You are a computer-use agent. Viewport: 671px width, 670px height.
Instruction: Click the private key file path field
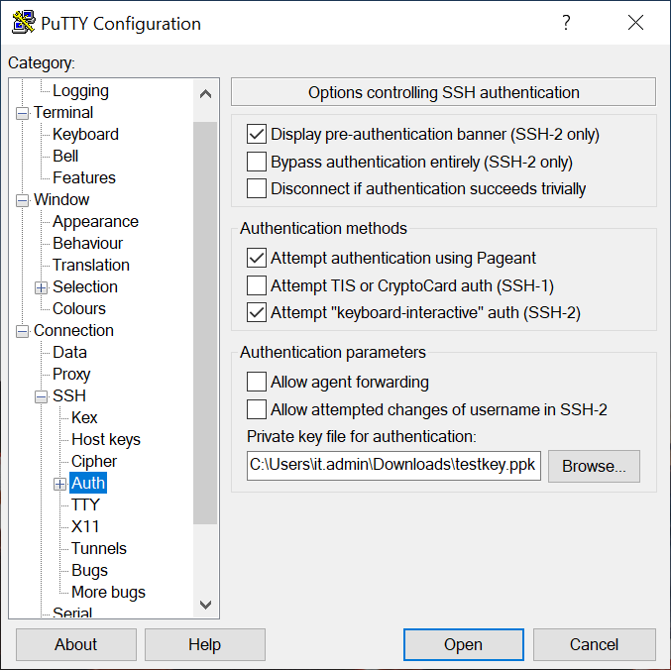[393, 466]
